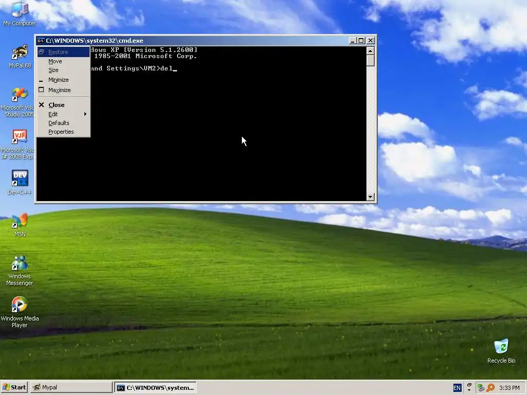This screenshot has height=395, width=527.
Task: Choose Move from the system menu
Action: pos(63,61)
